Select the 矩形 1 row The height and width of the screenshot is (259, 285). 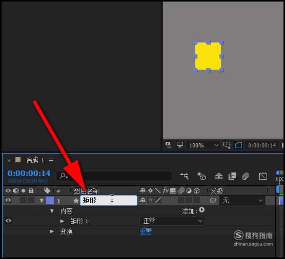79,221
